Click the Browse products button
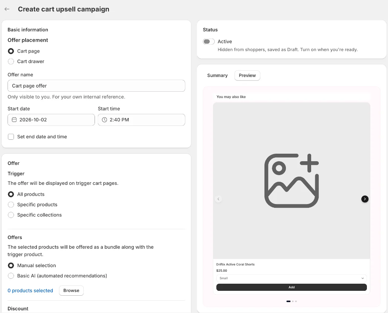Screen dimensions: 388x313 [71, 290]
